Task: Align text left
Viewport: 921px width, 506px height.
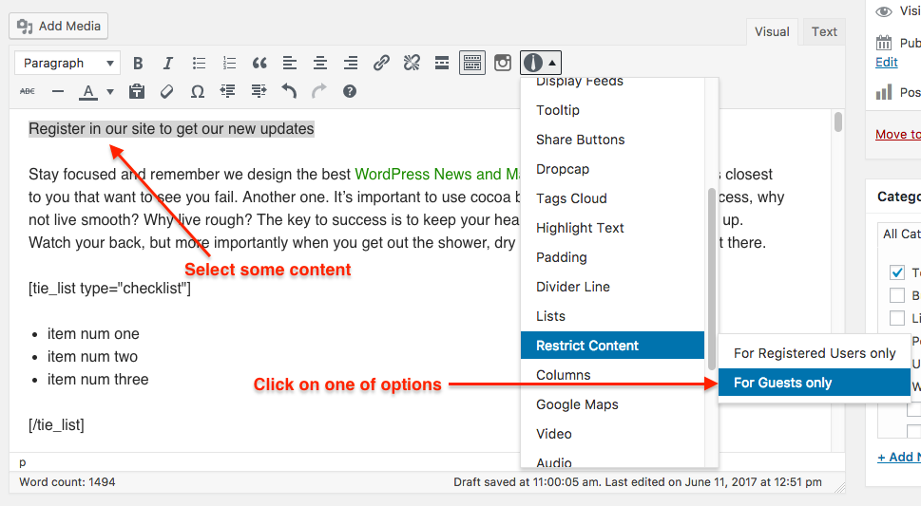Action: 290,63
